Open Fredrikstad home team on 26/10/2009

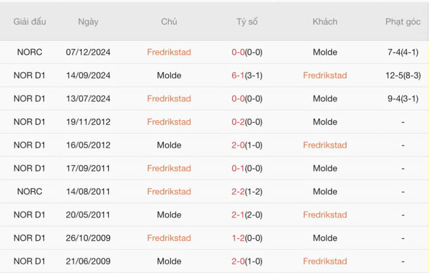[169, 238]
